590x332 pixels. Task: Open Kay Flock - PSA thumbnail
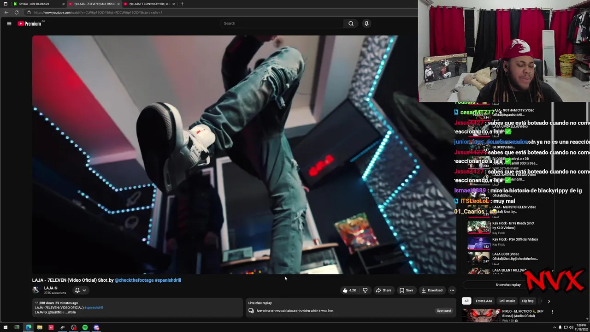click(479, 243)
